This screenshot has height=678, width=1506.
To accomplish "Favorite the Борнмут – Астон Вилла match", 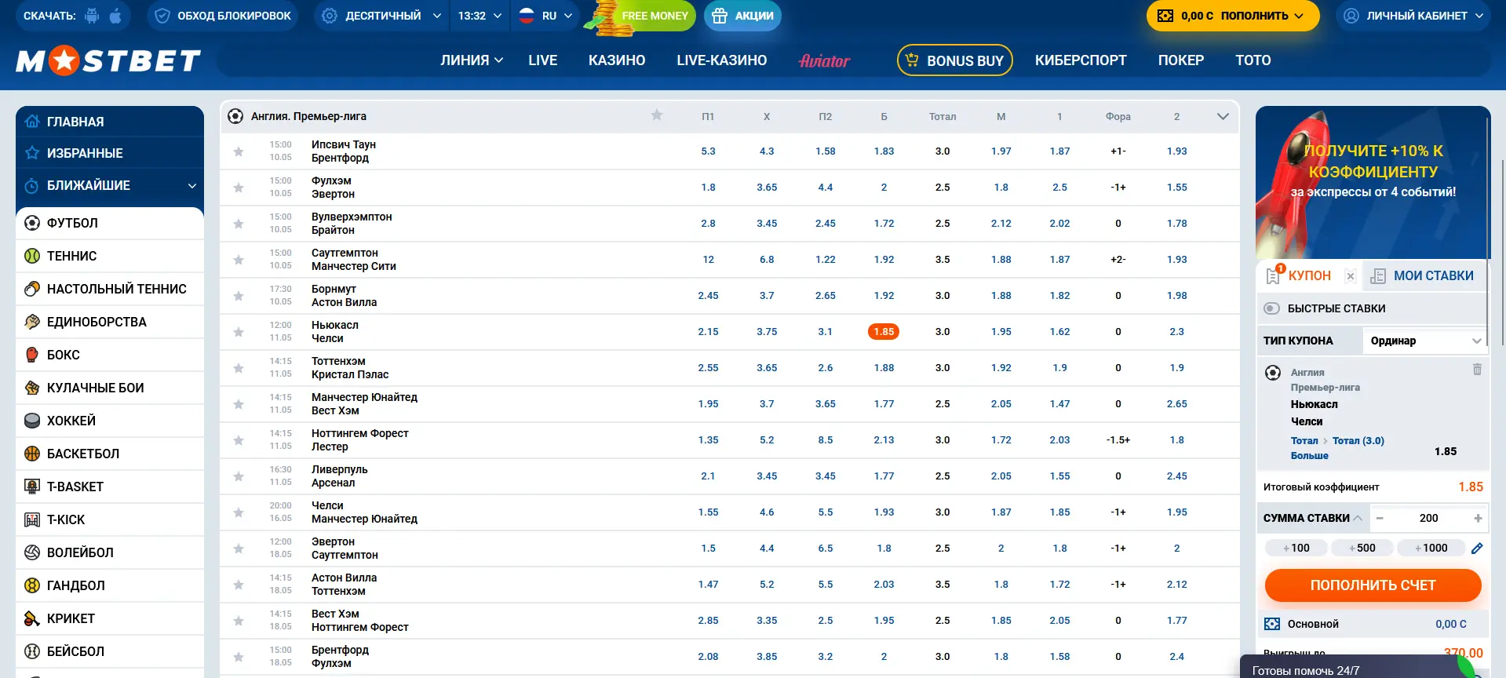I will 239,296.
